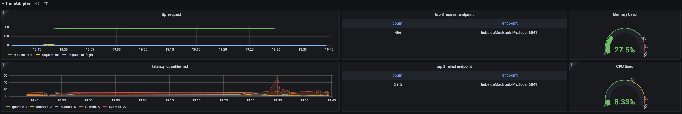
Task: Click the 8.33% CPU Used gauge value
Action: (624, 102)
